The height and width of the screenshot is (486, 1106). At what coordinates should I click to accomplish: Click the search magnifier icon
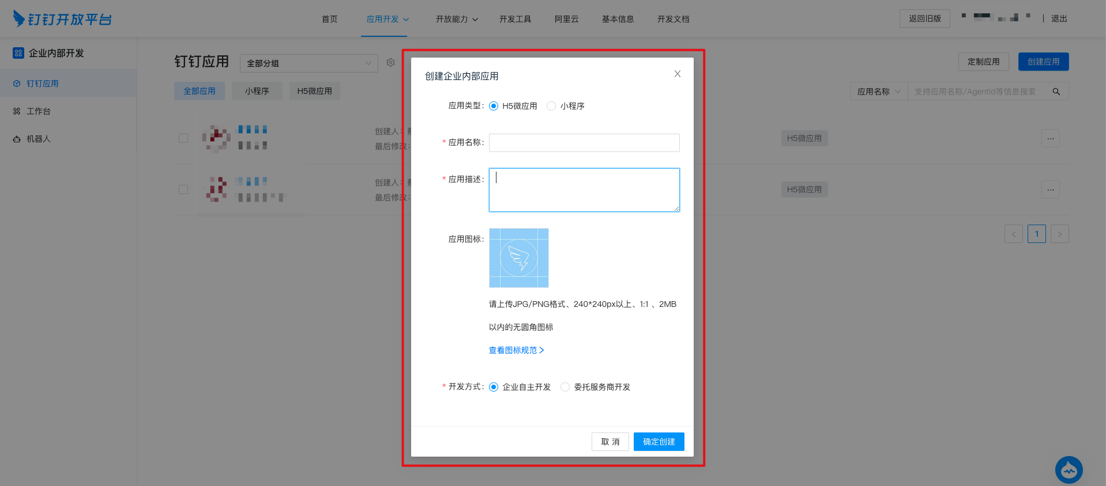point(1056,92)
